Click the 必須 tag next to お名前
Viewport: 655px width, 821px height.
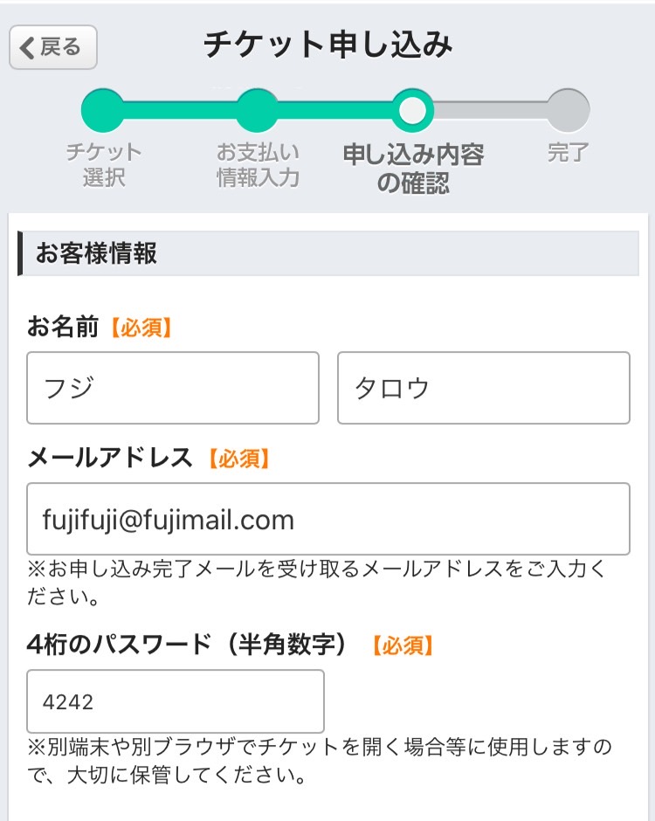click(141, 328)
